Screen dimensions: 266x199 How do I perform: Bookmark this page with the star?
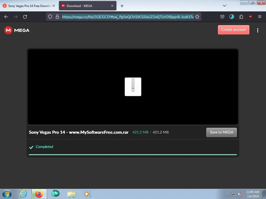[x=197, y=17]
